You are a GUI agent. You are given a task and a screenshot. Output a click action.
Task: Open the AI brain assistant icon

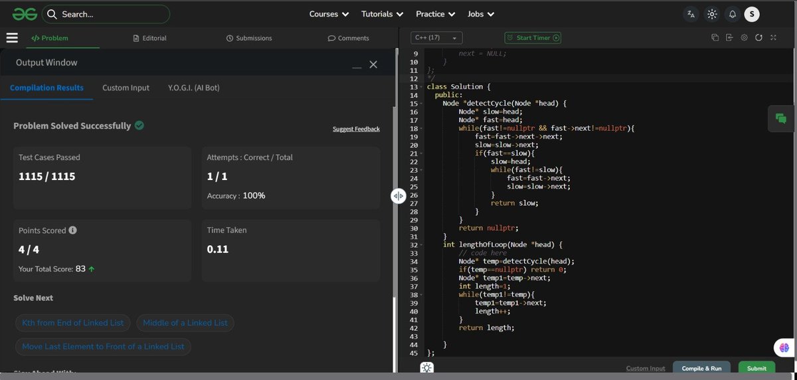pyautogui.click(x=784, y=347)
